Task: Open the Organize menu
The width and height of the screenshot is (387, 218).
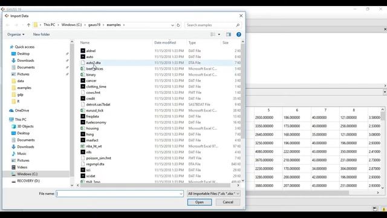Action: [16, 35]
